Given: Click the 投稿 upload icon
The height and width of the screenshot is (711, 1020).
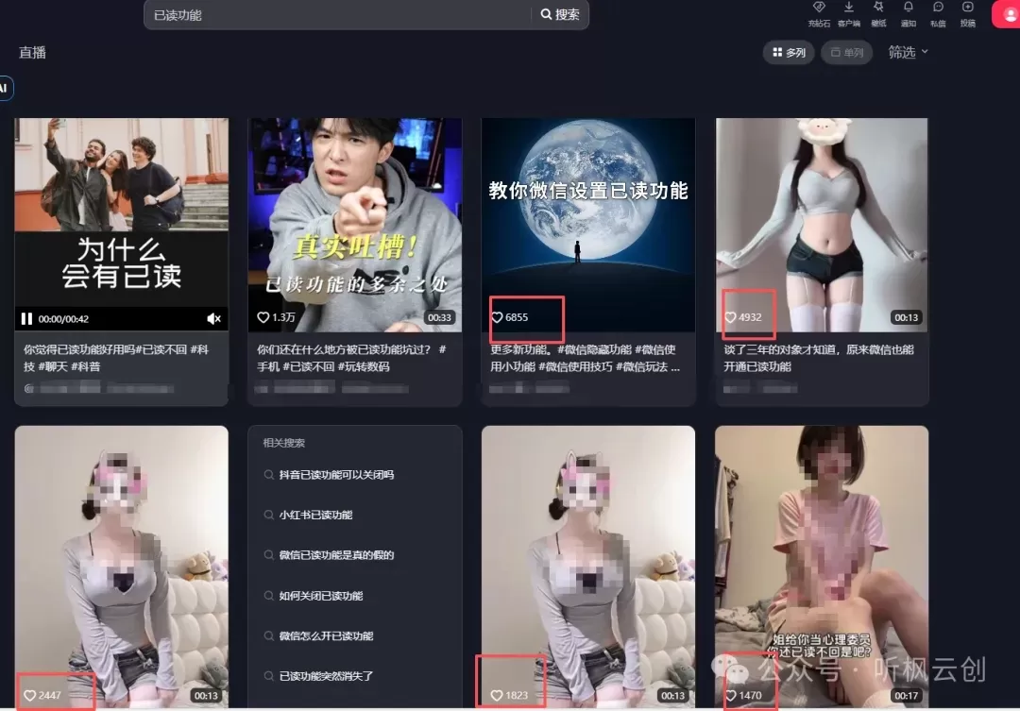Looking at the screenshot, I should (x=968, y=8).
